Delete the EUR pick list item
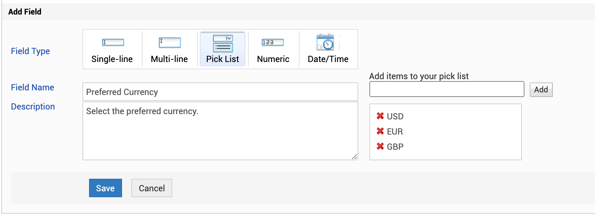The height and width of the screenshot is (217, 595). (380, 131)
